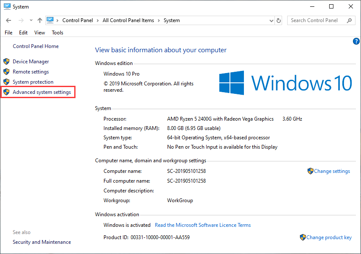Click the search magnifier icon
Screen dimensions: 361x254
tap(350, 20)
